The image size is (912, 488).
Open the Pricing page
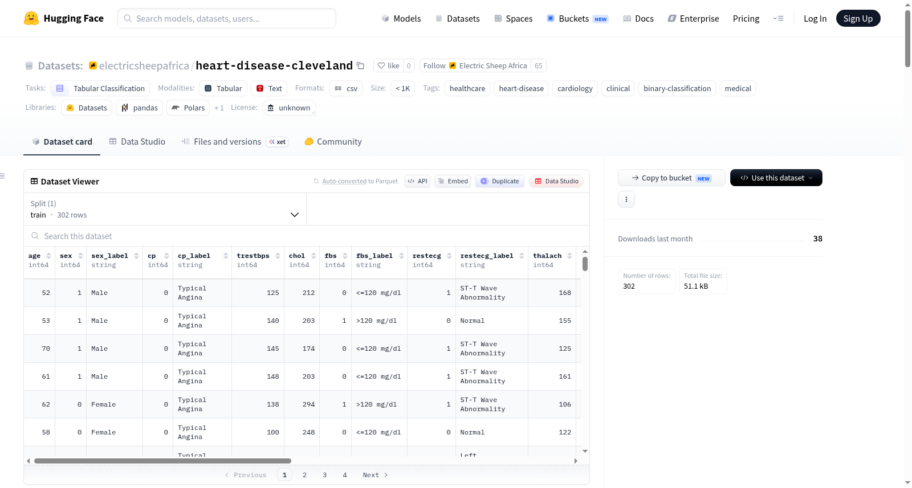(746, 18)
